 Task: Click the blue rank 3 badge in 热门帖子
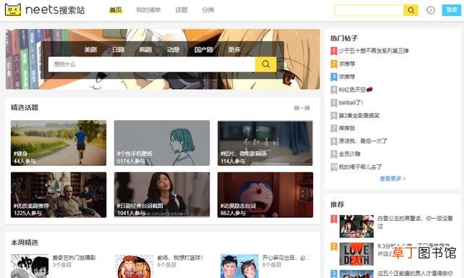333,77
